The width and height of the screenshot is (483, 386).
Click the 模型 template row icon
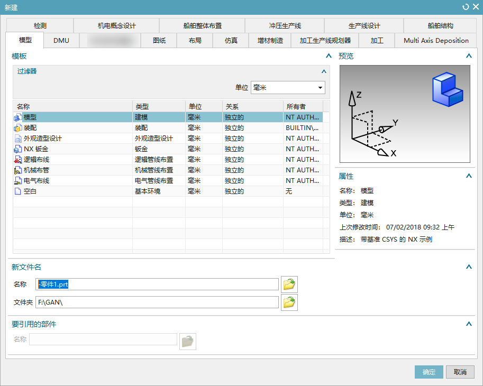18,117
